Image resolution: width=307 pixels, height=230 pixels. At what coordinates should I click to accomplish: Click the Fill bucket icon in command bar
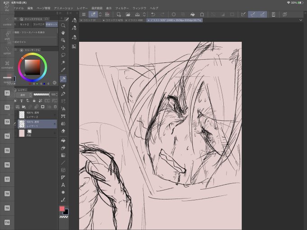click(192, 14)
